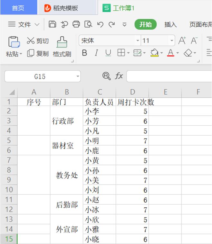The width and height of the screenshot is (212, 244).
Task: Open the 文件 menu
Action: 24,24
